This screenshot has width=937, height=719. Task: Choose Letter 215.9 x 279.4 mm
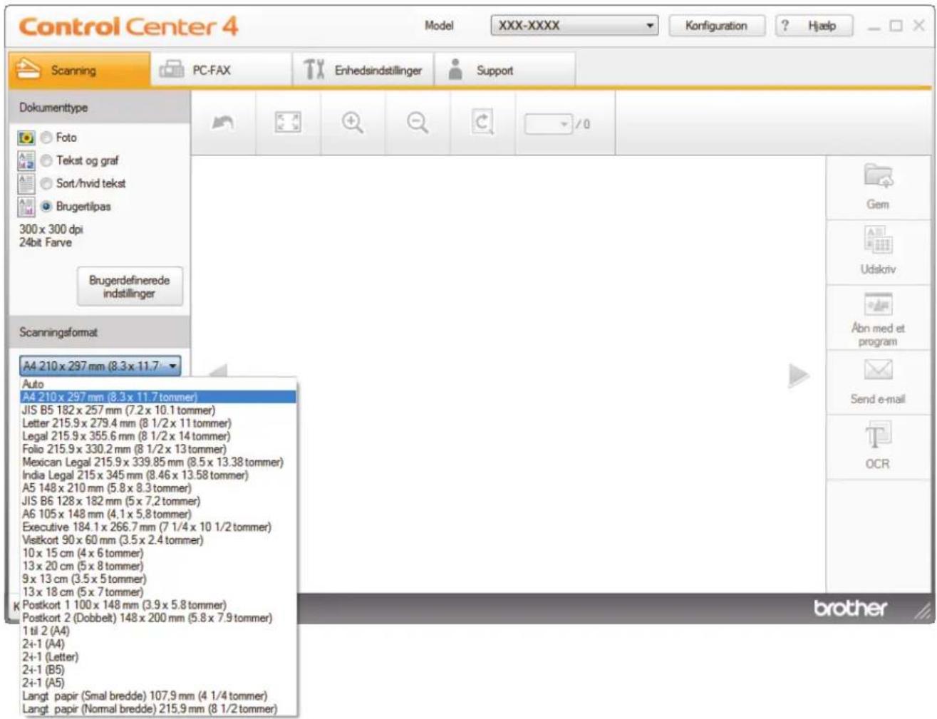[x=158, y=423]
